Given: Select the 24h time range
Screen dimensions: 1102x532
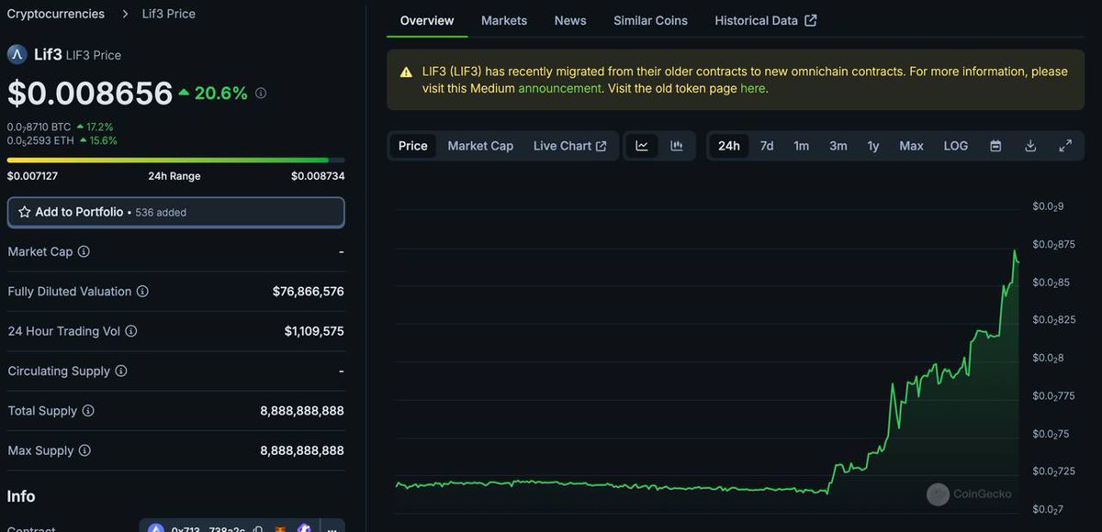Looking at the screenshot, I should click(x=729, y=146).
